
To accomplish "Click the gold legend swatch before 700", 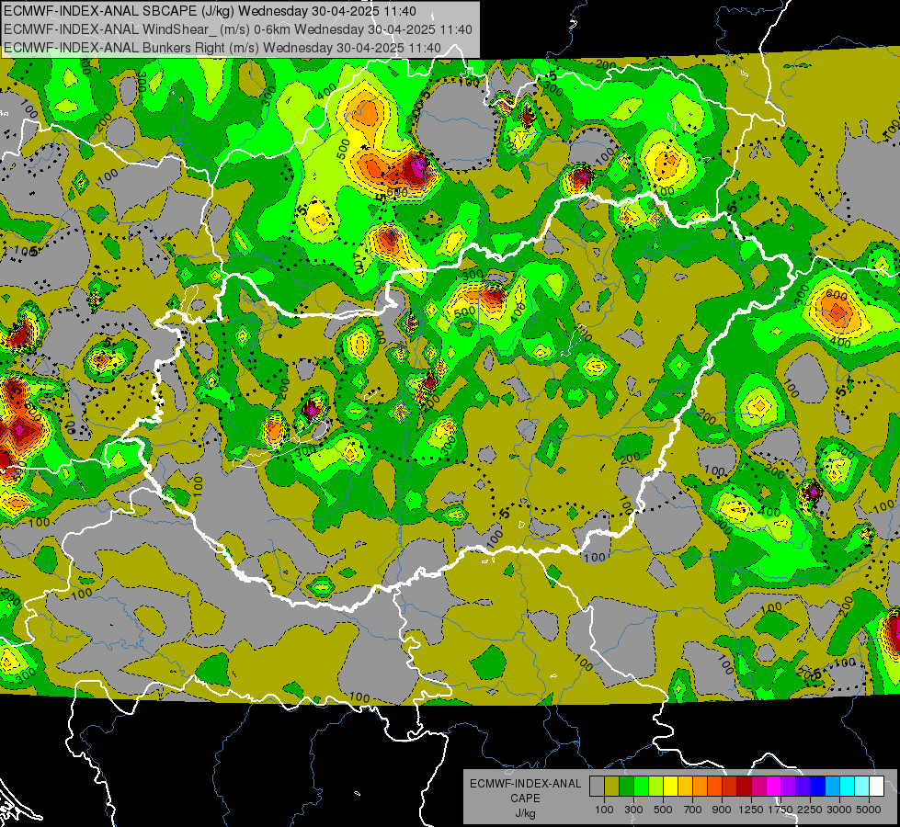I will (x=685, y=787).
